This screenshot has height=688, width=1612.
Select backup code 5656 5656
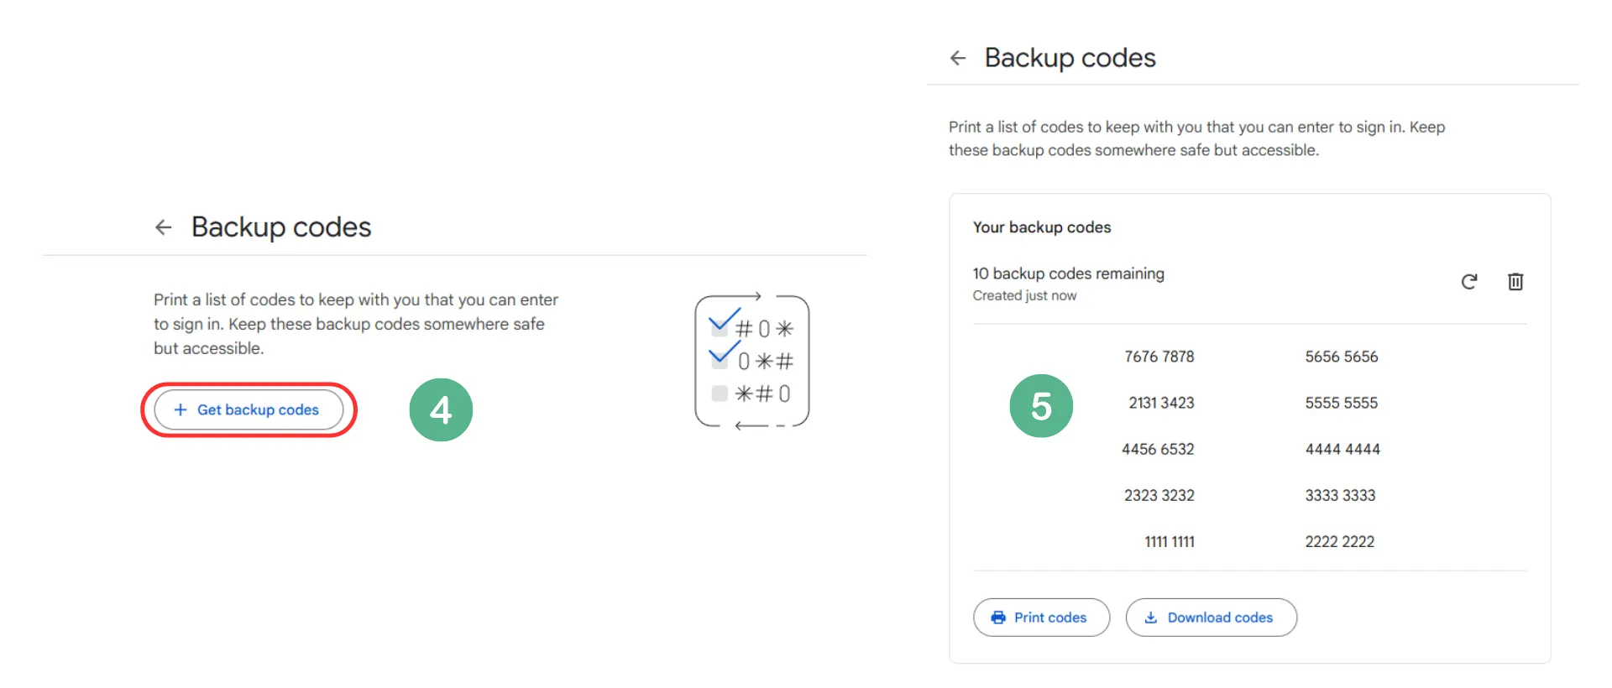[x=1342, y=357]
